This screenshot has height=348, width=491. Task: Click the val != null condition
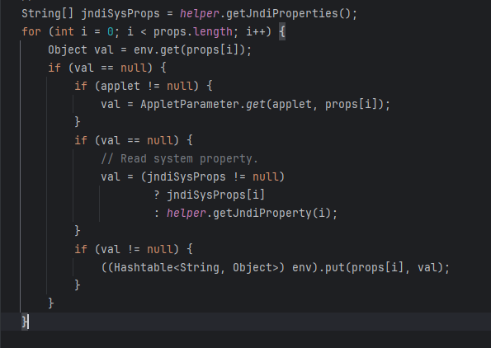tap(136, 249)
